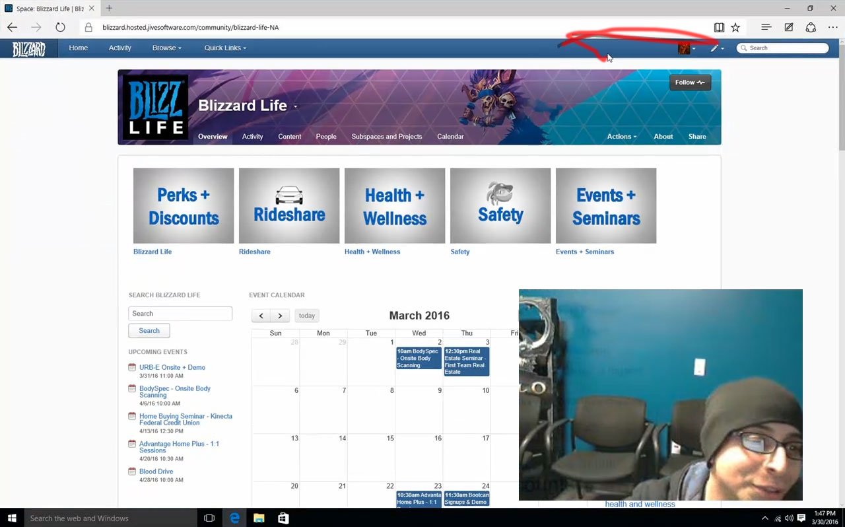Open Subspaces and Projects tab
Screen dimensions: 845x527
[x=387, y=137]
